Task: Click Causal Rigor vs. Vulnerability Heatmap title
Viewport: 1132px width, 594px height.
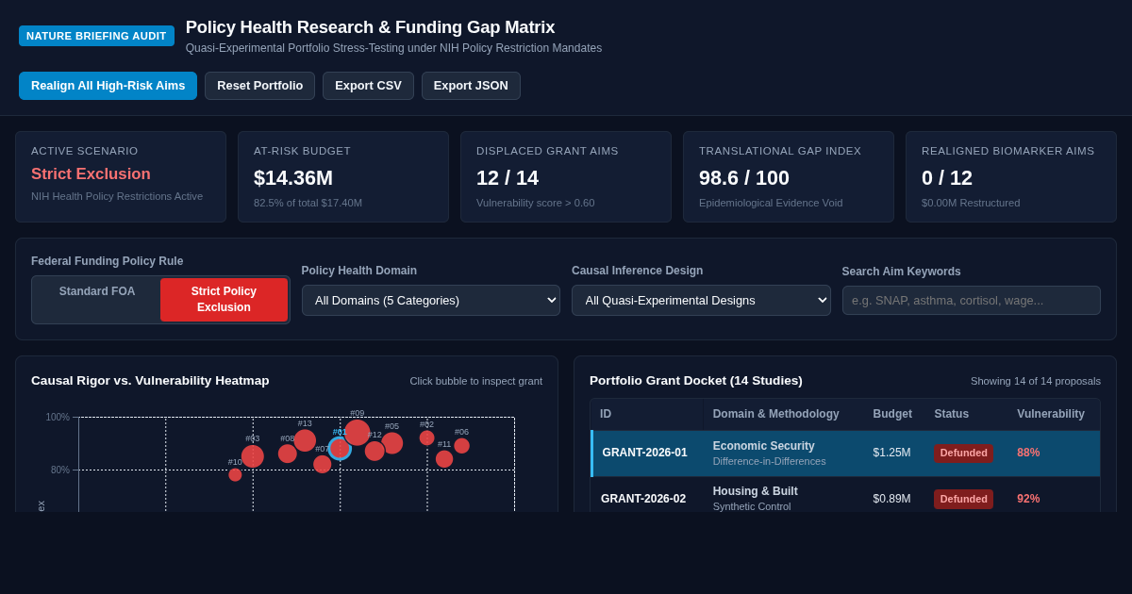Action: click(x=150, y=381)
